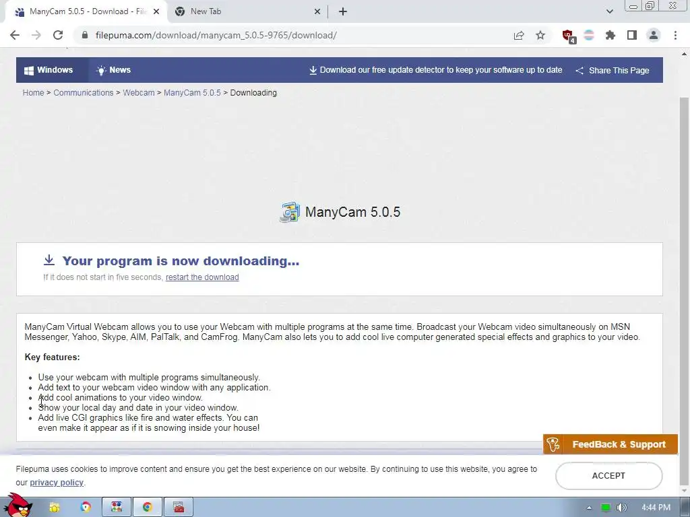This screenshot has width=690, height=517.
Task: Click the green tray icon
Action: [x=606, y=508]
